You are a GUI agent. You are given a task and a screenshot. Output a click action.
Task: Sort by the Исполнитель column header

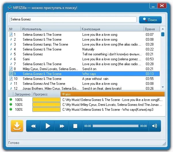pos(51,29)
